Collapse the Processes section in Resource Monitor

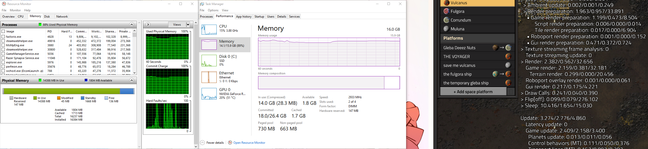coord(132,24)
